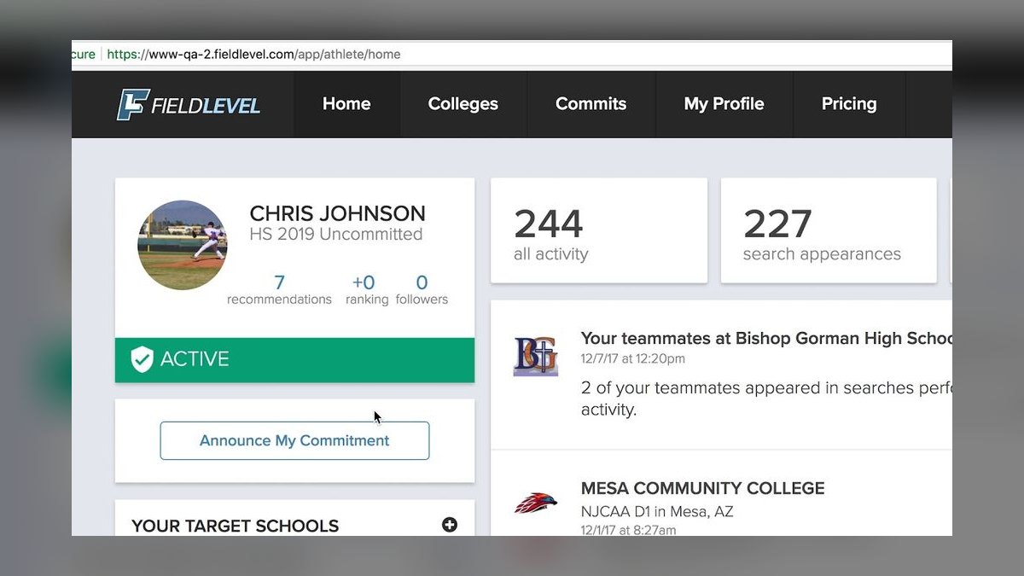View the 0 followers stat

coord(422,290)
